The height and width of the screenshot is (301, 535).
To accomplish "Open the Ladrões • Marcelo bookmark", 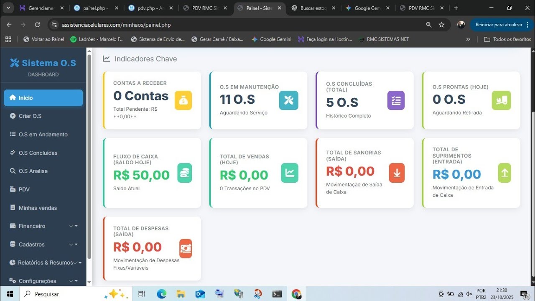I will (x=97, y=39).
